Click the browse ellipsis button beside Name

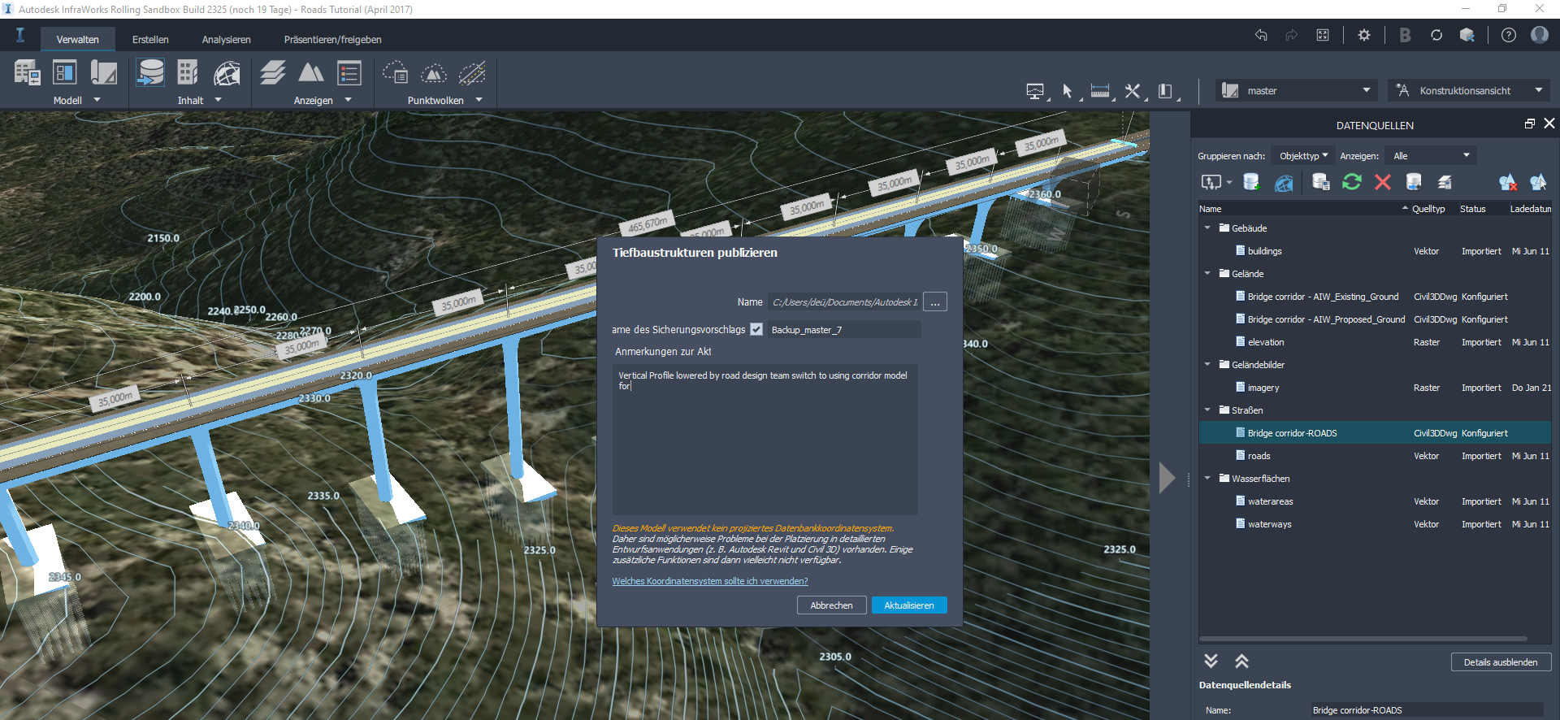[x=935, y=302]
